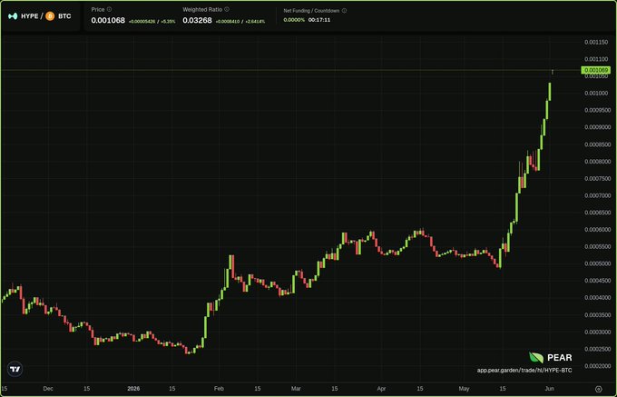Image resolution: width=617 pixels, height=397 pixels.
Task: Select the 0.03268 weighted ratio value
Action: click(197, 20)
